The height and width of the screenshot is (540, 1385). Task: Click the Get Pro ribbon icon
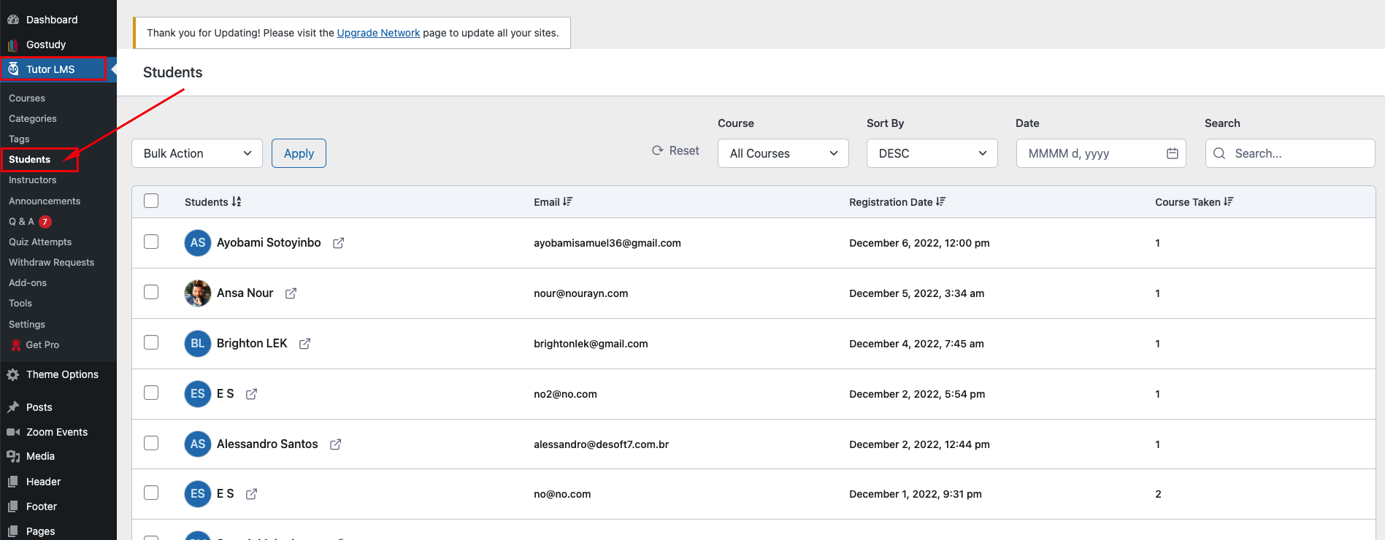pyautogui.click(x=16, y=345)
